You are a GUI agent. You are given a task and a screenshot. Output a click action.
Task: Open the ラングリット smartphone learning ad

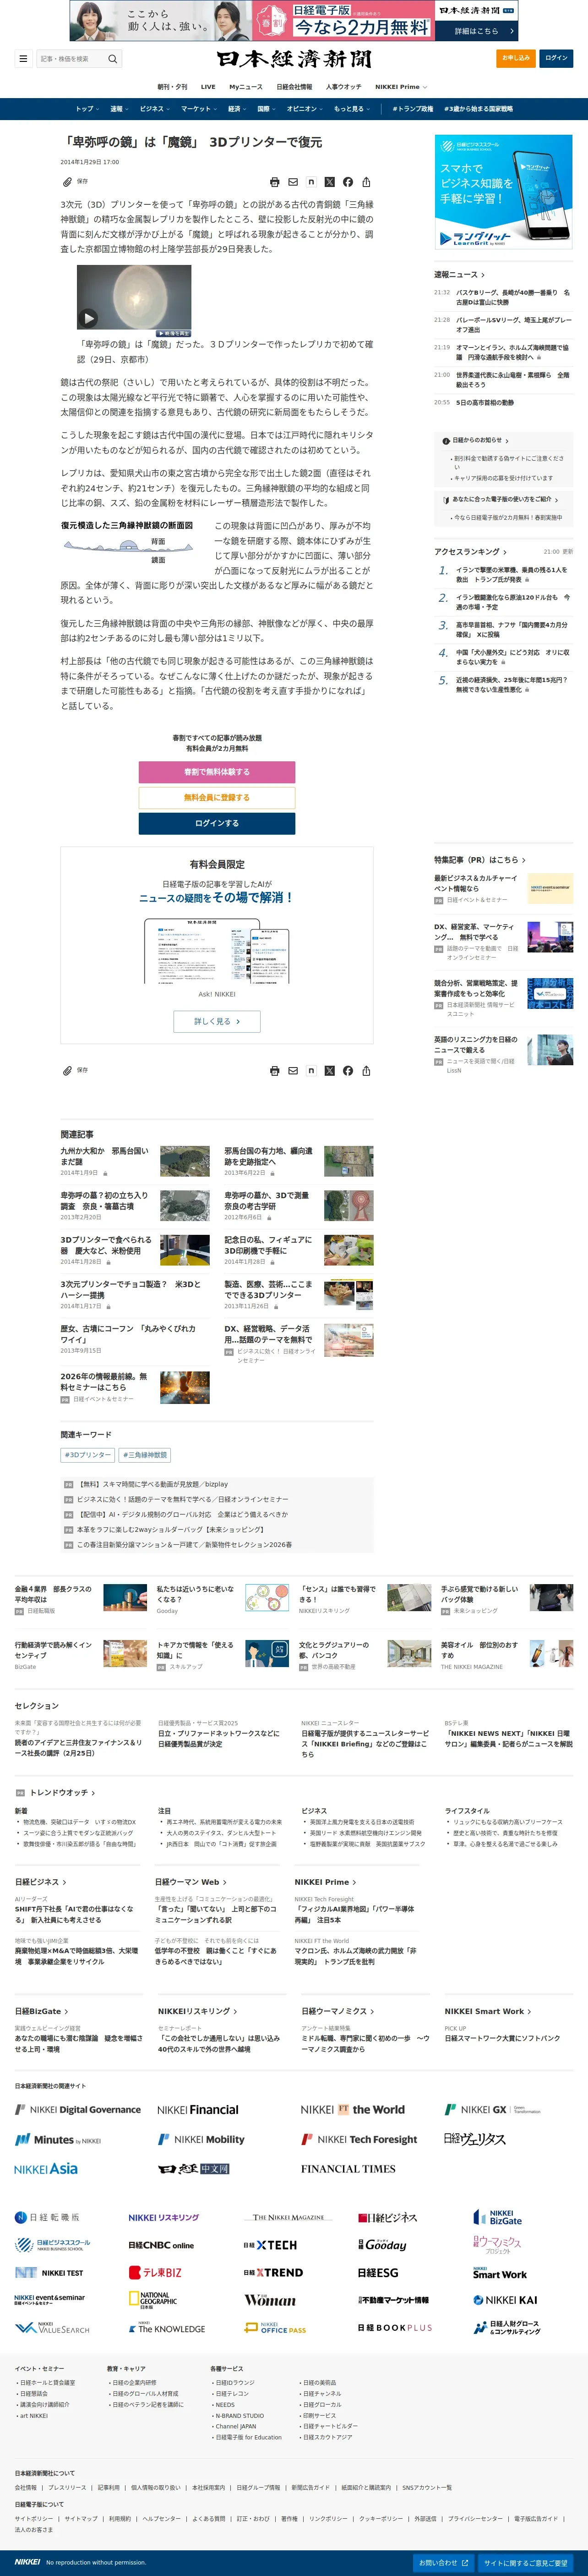(x=503, y=192)
